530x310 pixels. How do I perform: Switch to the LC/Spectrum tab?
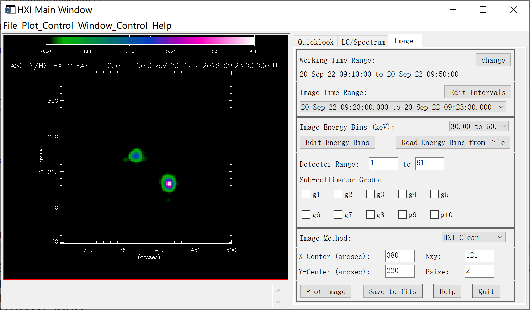tap(363, 42)
